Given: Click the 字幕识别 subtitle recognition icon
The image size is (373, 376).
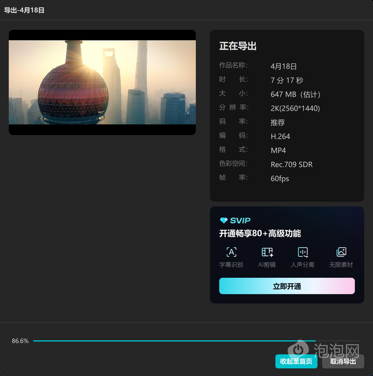Looking at the screenshot, I should coord(231,252).
